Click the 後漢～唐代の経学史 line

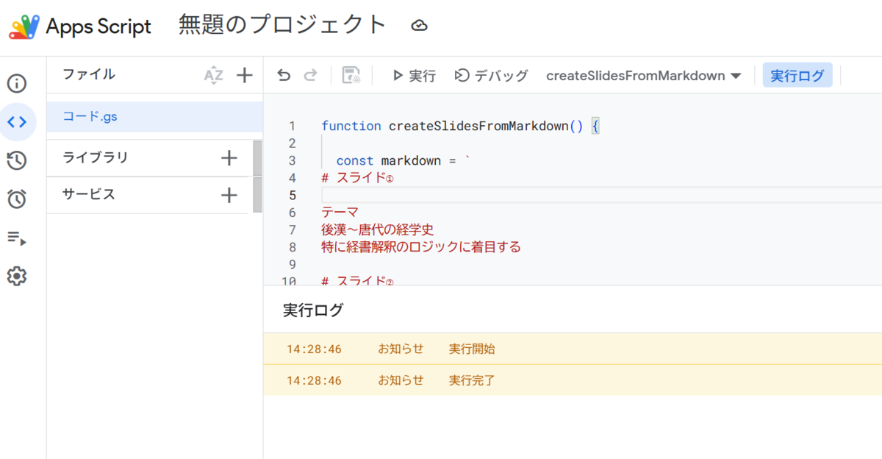pyautogui.click(x=378, y=230)
